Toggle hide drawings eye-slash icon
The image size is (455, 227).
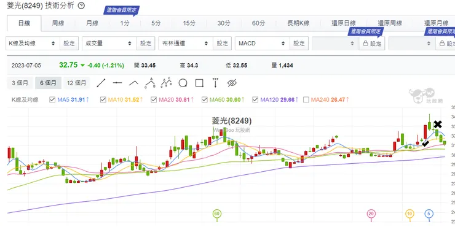click(x=232, y=83)
